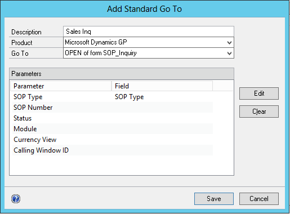Select the Status parameter row
The width and height of the screenshot is (290, 214).
pyautogui.click(x=113, y=118)
